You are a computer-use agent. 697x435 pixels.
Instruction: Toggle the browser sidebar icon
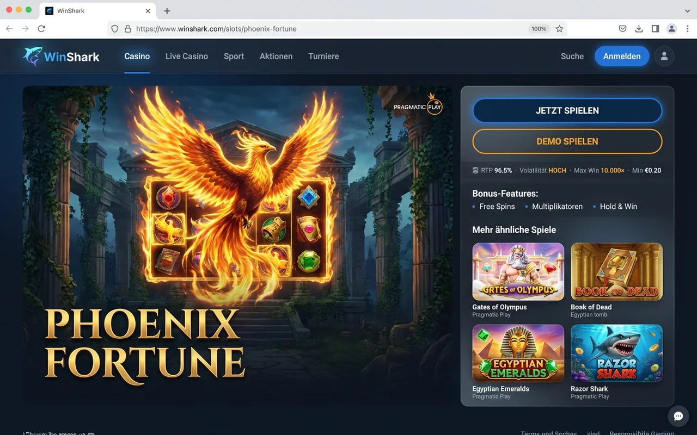click(655, 29)
